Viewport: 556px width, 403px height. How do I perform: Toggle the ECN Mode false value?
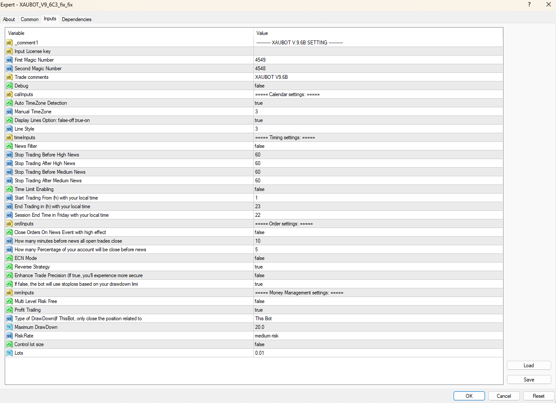(259, 258)
